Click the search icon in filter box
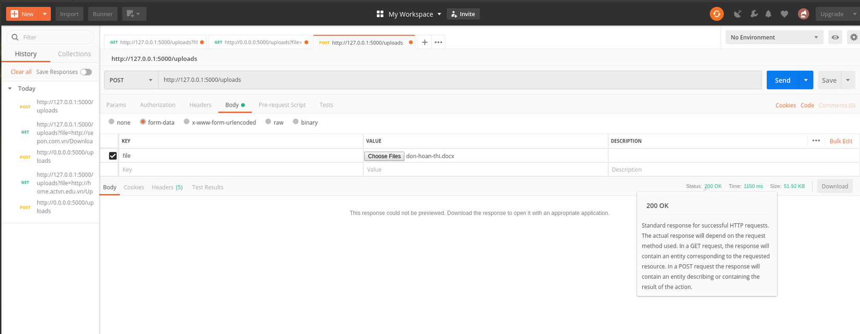The height and width of the screenshot is (334, 860). coord(15,37)
